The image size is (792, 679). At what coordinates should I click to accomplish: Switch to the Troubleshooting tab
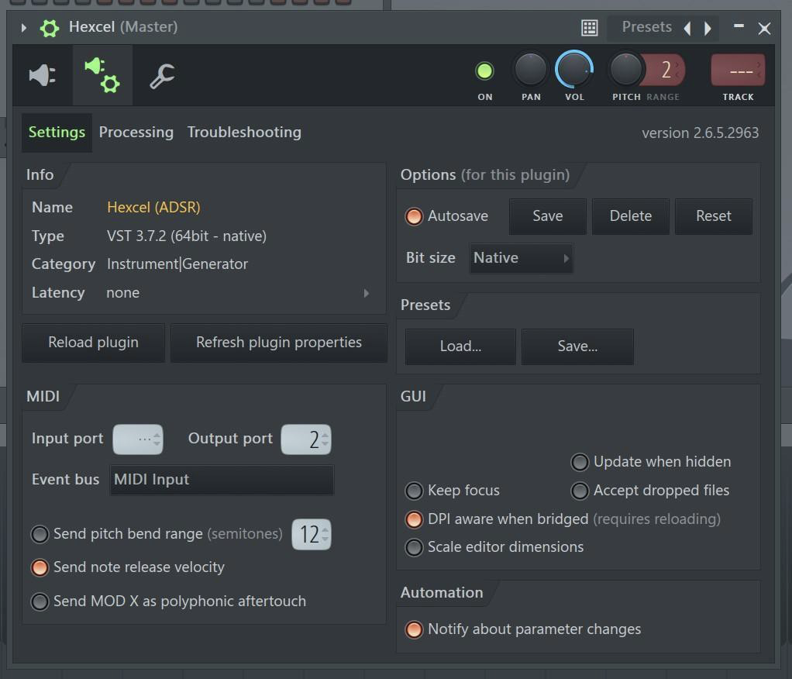[x=244, y=133]
